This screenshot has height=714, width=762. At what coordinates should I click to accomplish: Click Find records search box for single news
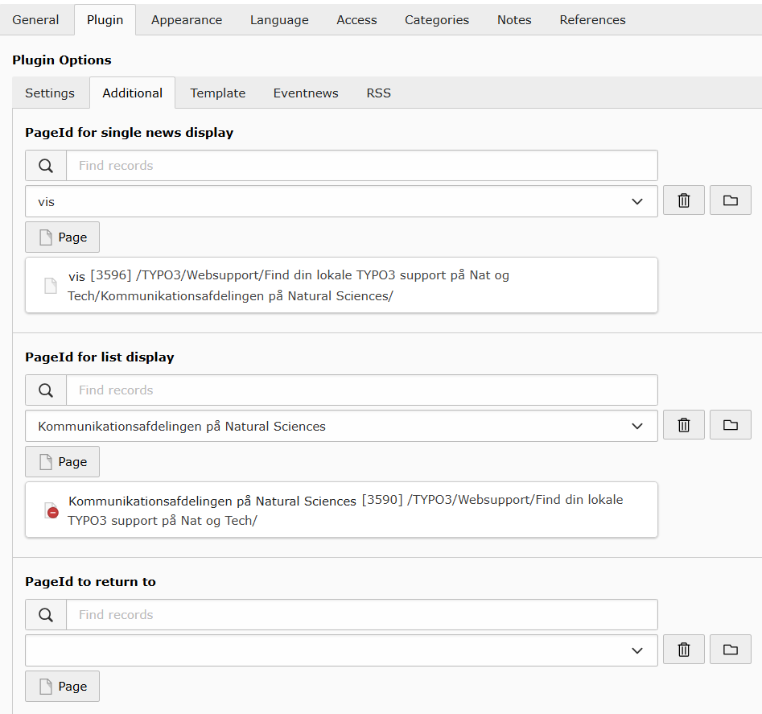(361, 166)
